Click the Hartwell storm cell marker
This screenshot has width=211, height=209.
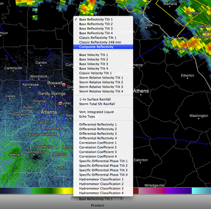click(182, 51)
